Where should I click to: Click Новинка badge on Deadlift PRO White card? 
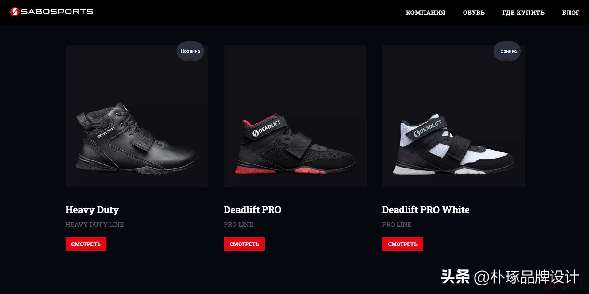point(507,51)
